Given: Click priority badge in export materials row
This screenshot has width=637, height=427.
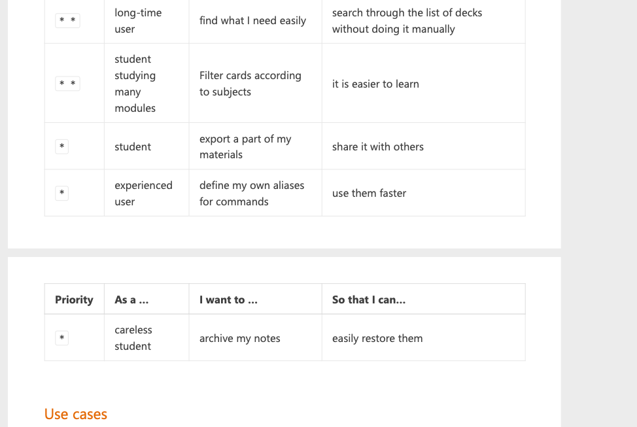Looking at the screenshot, I should pyautogui.click(x=61, y=146).
